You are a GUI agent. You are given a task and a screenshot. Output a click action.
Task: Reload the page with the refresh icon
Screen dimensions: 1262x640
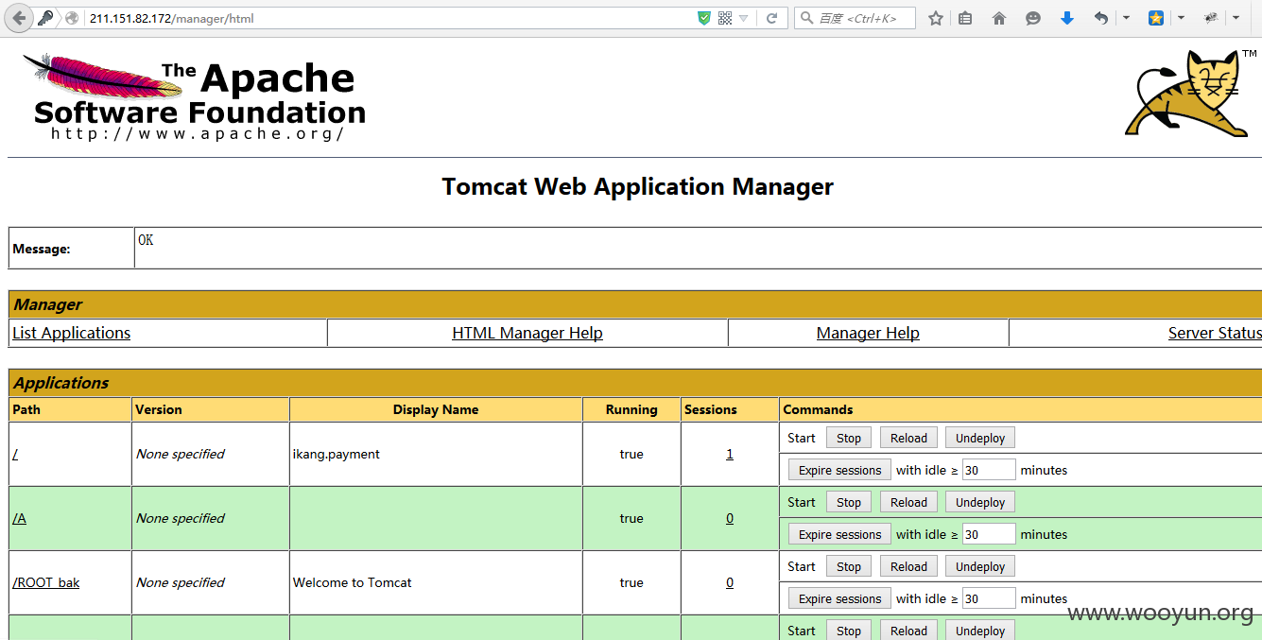[771, 18]
